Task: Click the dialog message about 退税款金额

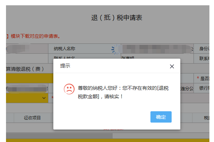Action: (123, 92)
